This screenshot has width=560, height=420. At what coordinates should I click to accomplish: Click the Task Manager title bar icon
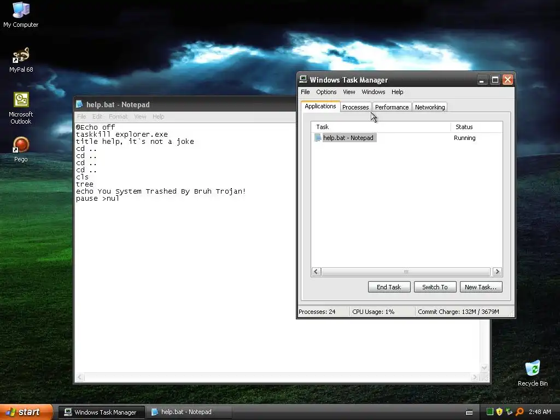point(303,79)
